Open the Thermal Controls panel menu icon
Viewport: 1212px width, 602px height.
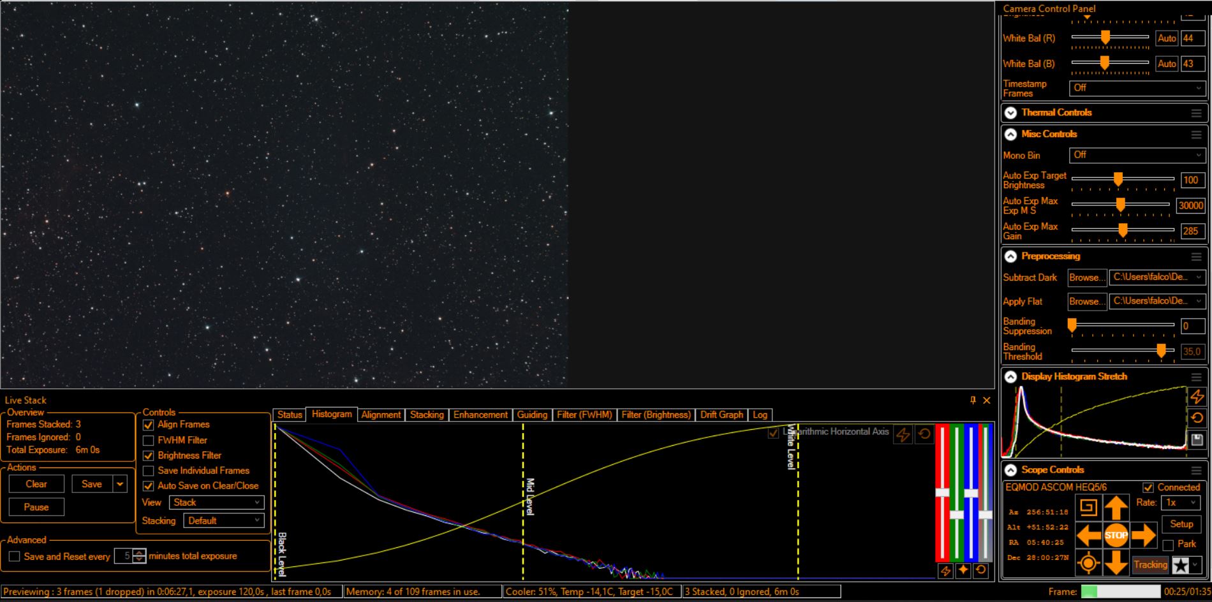[1196, 113]
